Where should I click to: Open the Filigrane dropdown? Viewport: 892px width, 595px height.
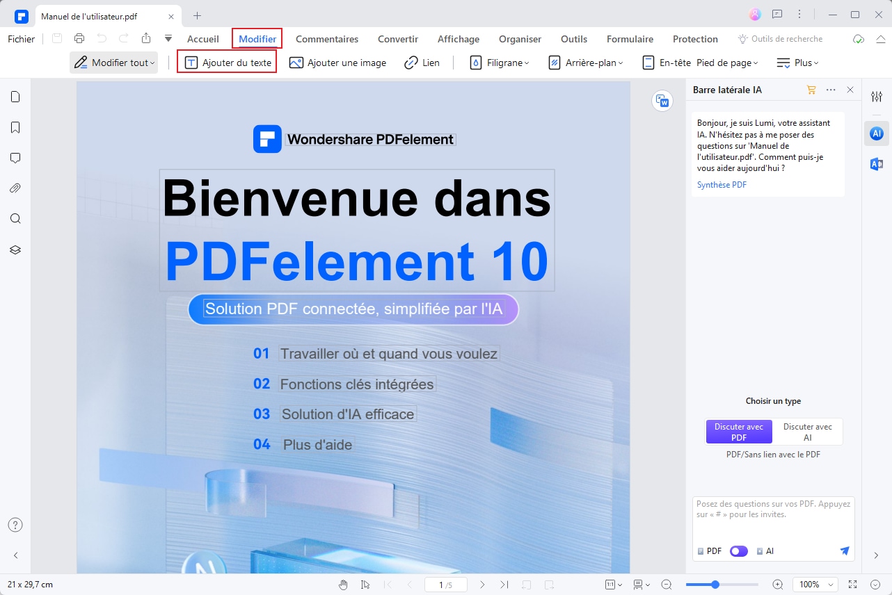pos(499,63)
